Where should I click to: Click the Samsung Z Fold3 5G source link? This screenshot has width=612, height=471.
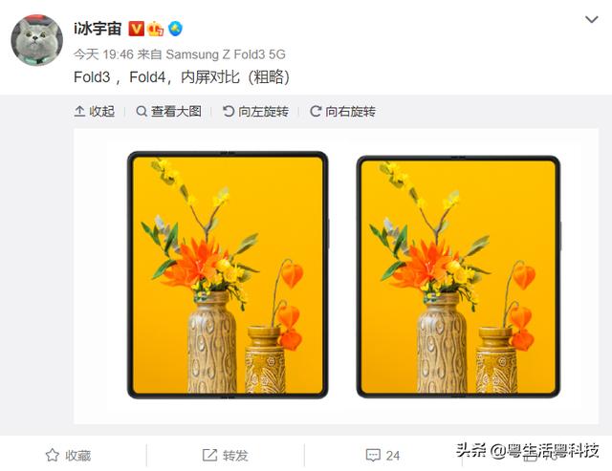226,54
